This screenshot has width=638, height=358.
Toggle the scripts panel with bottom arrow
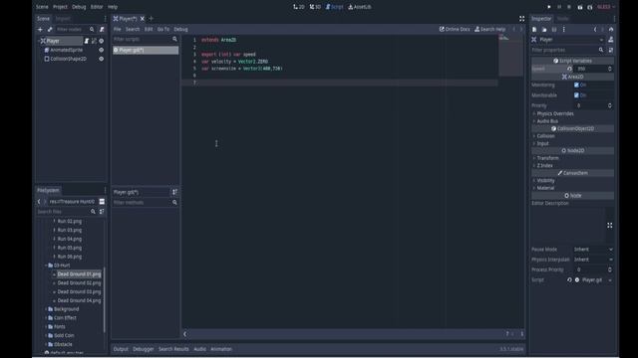tap(184, 334)
